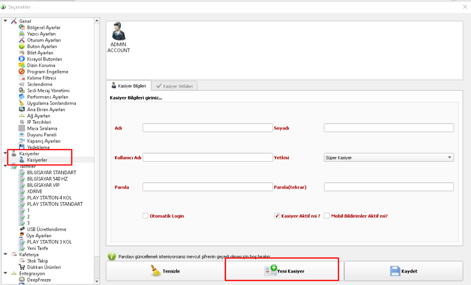Click the Masa Sıralama grid icon
This screenshot has height=285, width=471.
coord(22,129)
